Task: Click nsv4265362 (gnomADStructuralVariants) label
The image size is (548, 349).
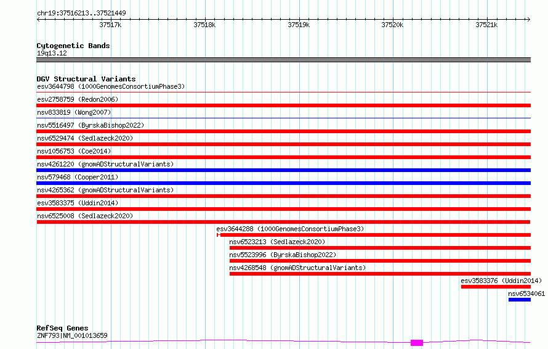Action: click(105, 190)
